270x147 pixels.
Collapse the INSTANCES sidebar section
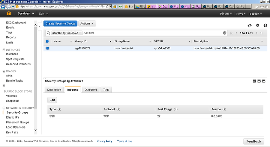[x=4, y=50]
